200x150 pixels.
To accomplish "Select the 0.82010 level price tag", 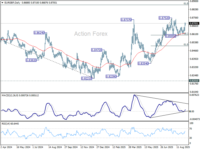I will point(194,80).
